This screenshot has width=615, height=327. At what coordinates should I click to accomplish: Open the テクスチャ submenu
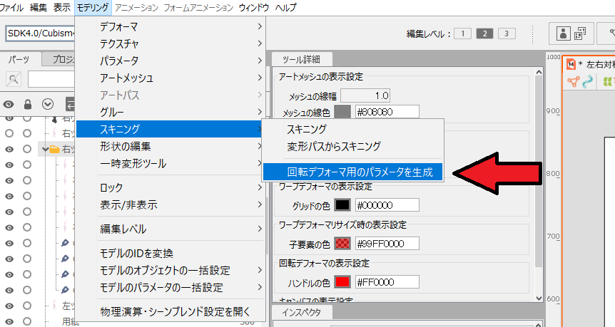(x=171, y=43)
